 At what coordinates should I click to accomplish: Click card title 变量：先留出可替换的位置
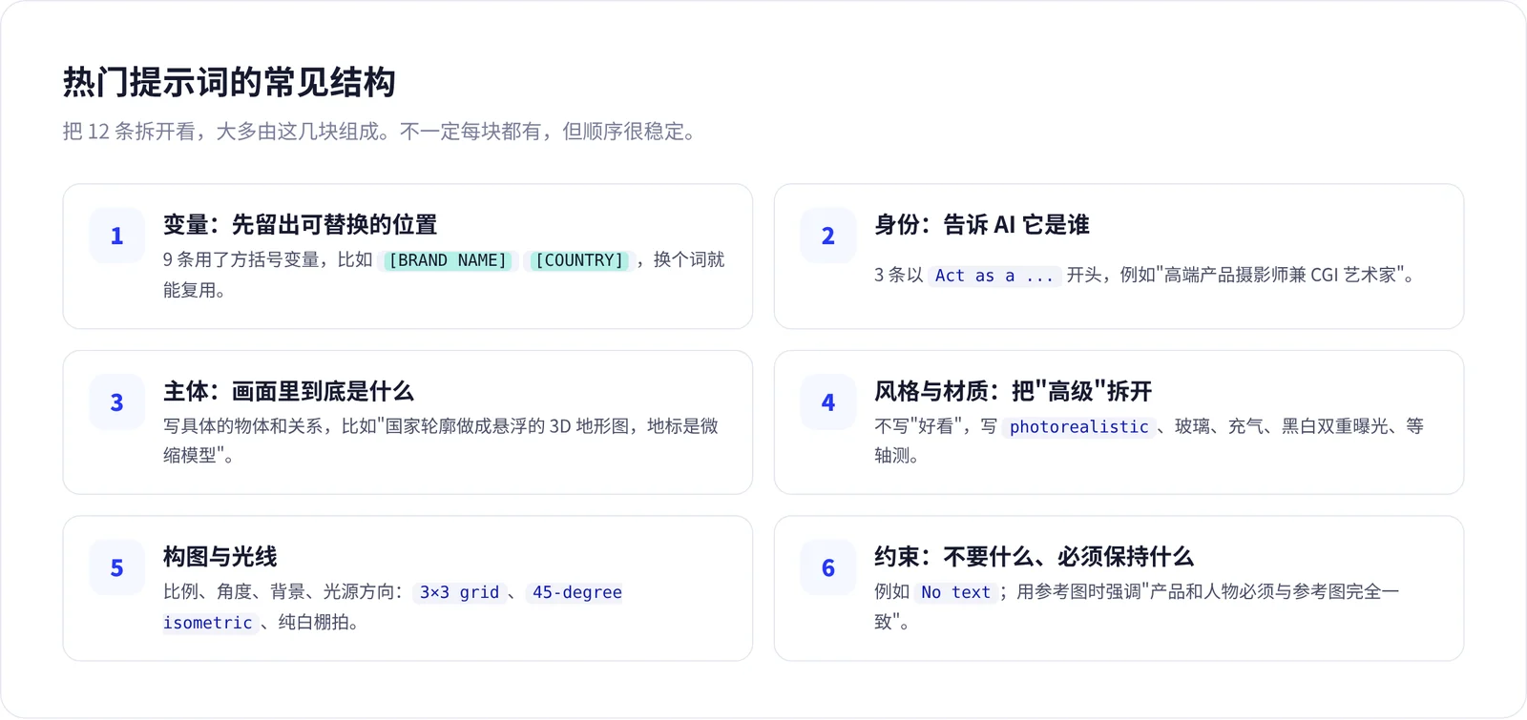[x=300, y=225]
